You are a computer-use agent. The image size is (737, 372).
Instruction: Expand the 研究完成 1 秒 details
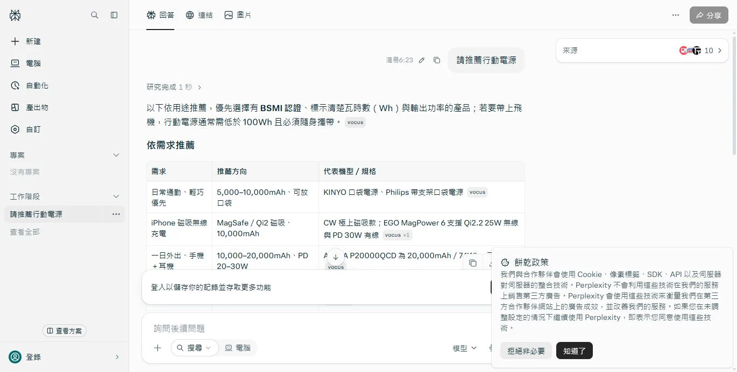(x=174, y=87)
